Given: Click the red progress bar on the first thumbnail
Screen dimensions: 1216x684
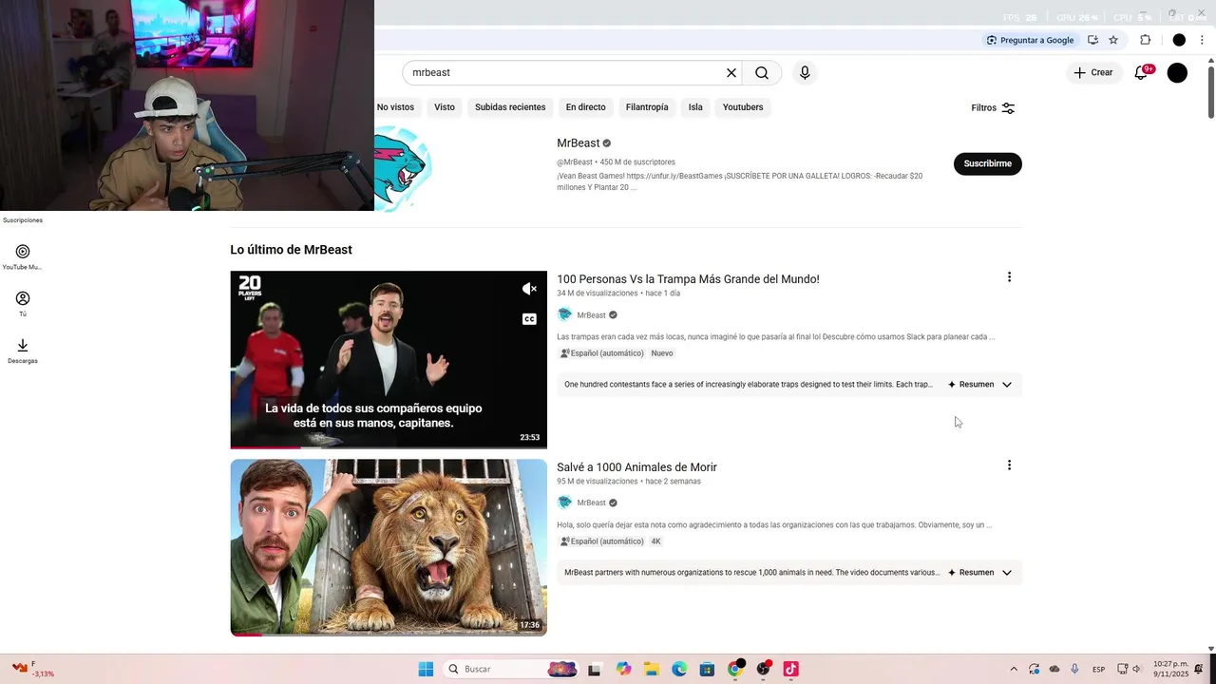Looking at the screenshot, I should (x=265, y=447).
